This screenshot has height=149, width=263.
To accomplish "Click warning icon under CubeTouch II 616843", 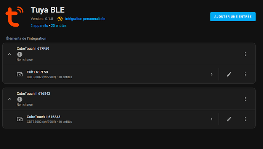I will (x=20, y=99).
